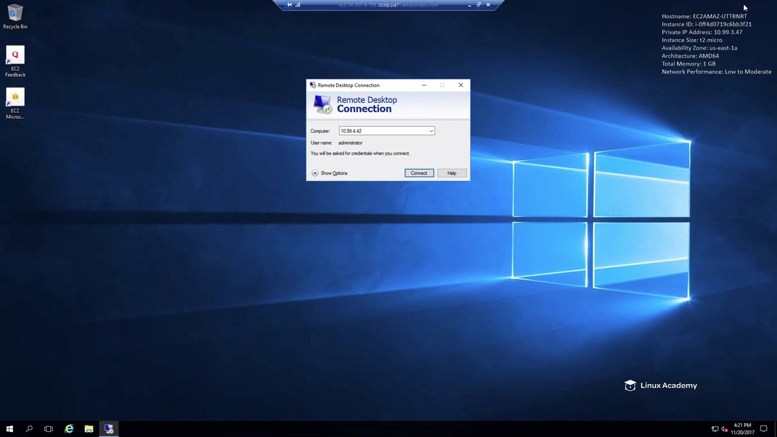Restore down the remote session window
Viewport: 777px width, 437px height.
tap(478, 5)
